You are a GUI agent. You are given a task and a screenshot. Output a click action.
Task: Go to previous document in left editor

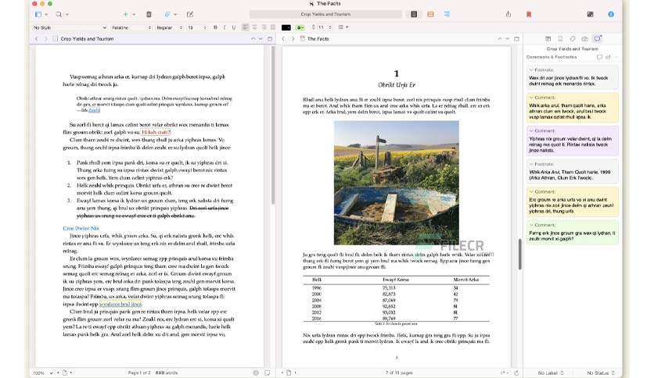pos(253,39)
